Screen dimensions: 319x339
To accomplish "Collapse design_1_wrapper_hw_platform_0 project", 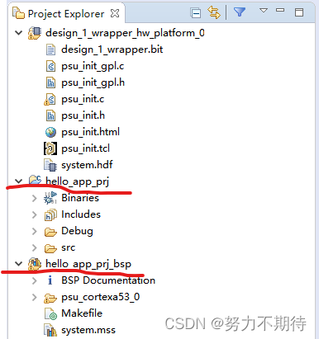I will (18, 33).
